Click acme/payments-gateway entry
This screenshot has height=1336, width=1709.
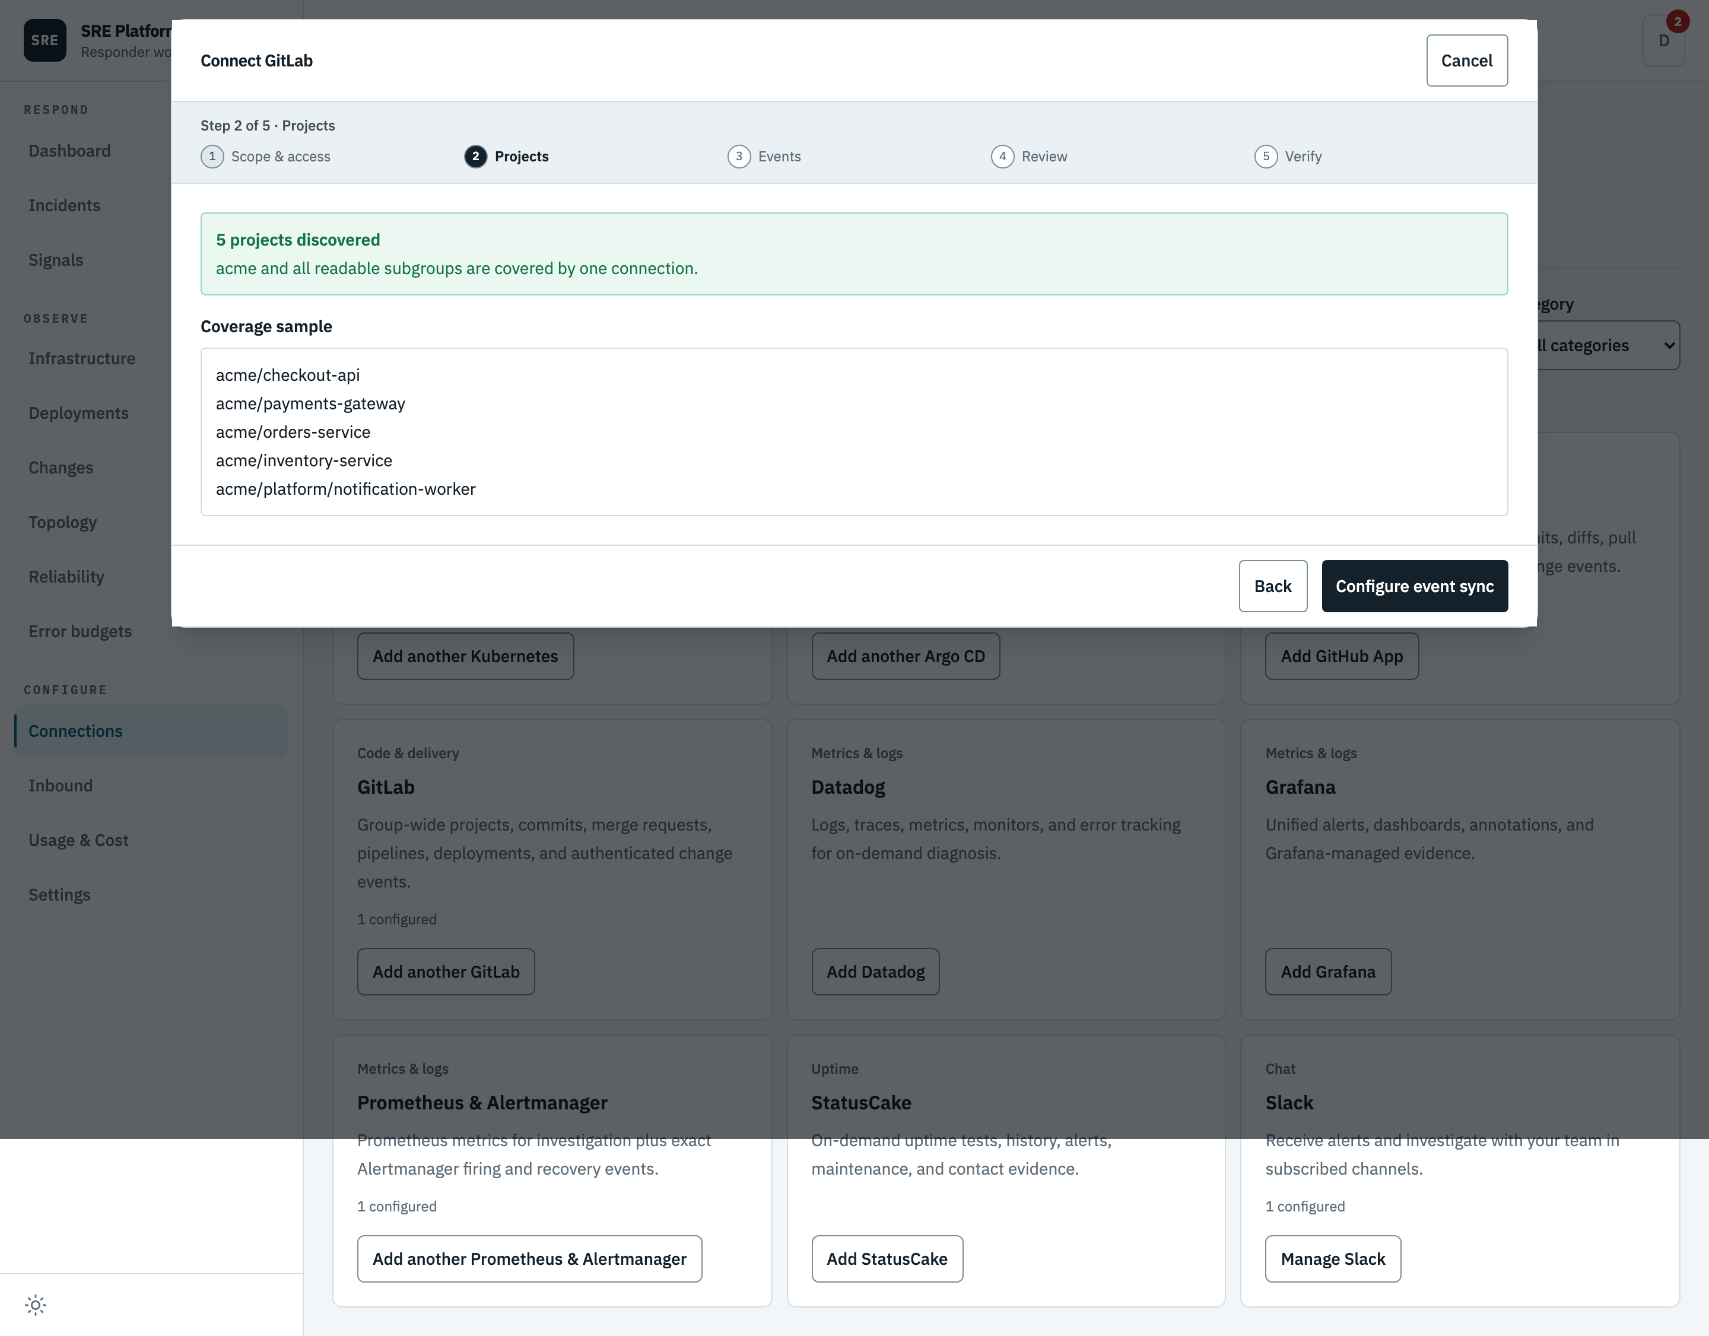click(311, 403)
